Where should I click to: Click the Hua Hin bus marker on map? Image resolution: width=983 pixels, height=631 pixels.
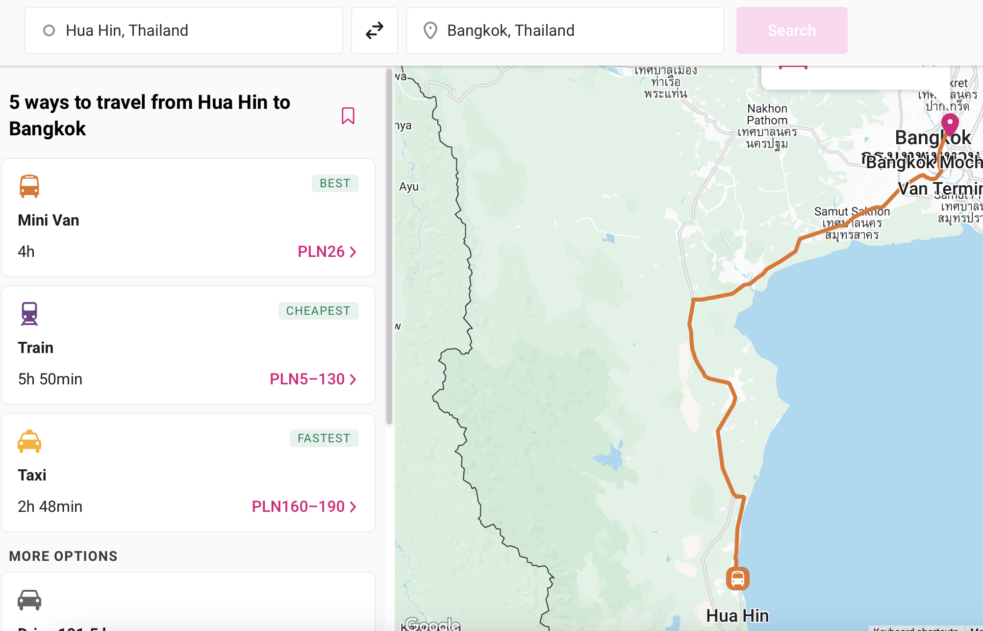tap(737, 579)
